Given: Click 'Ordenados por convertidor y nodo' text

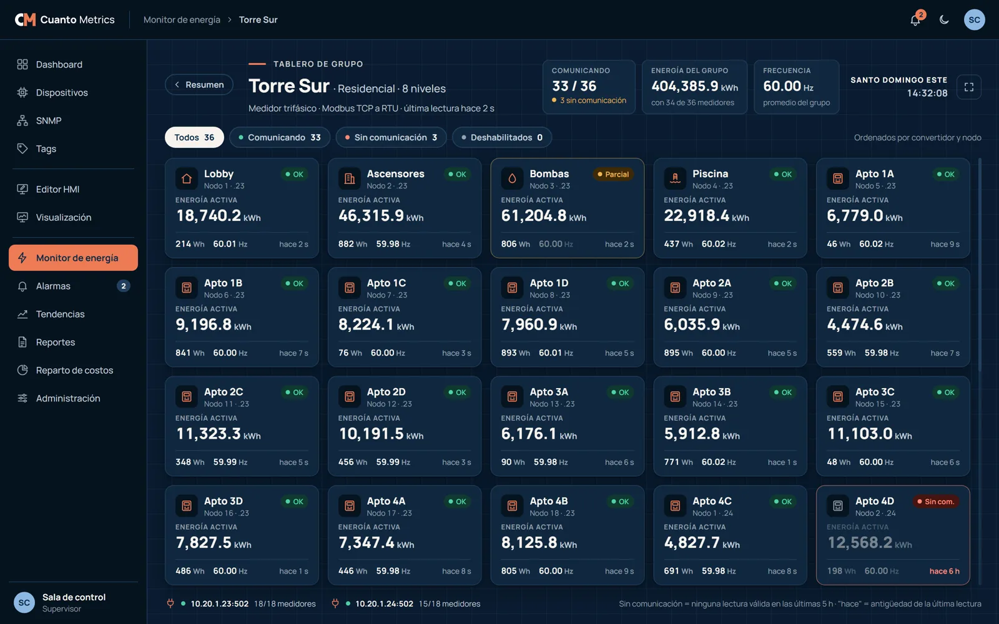Looking at the screenshot, I should pos(917,138).
